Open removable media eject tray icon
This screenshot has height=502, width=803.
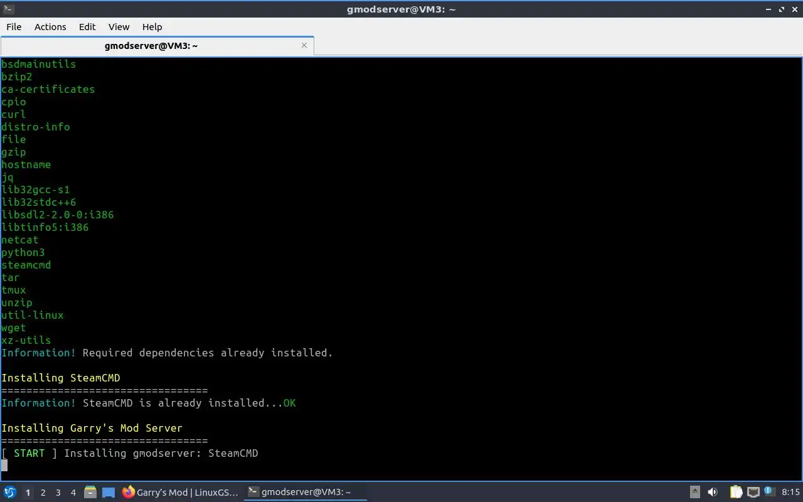695,493
